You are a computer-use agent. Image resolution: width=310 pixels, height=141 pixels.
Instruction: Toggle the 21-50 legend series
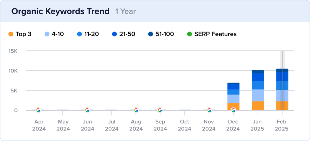pos(124,34)
